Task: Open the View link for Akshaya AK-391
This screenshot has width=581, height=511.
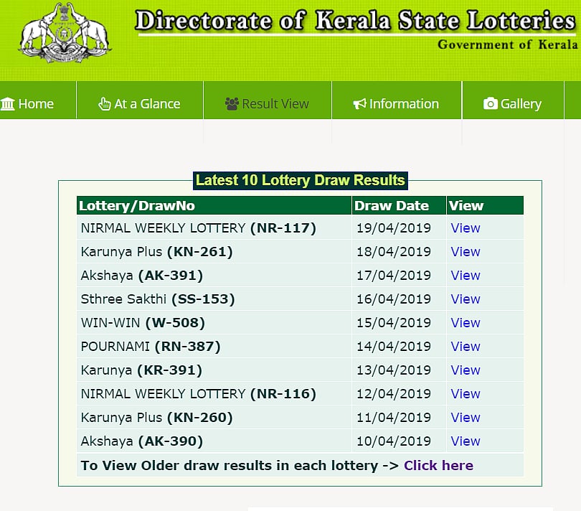Action: [465, 276]
